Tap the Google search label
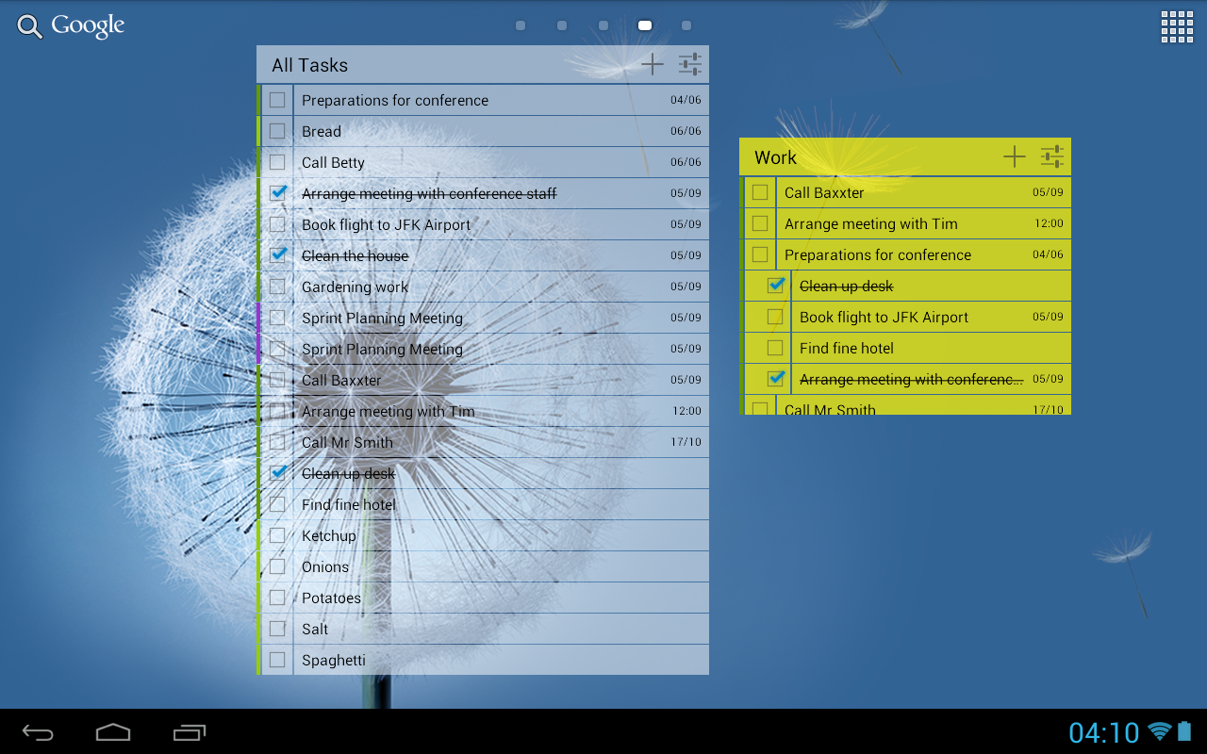 point(88,26)
